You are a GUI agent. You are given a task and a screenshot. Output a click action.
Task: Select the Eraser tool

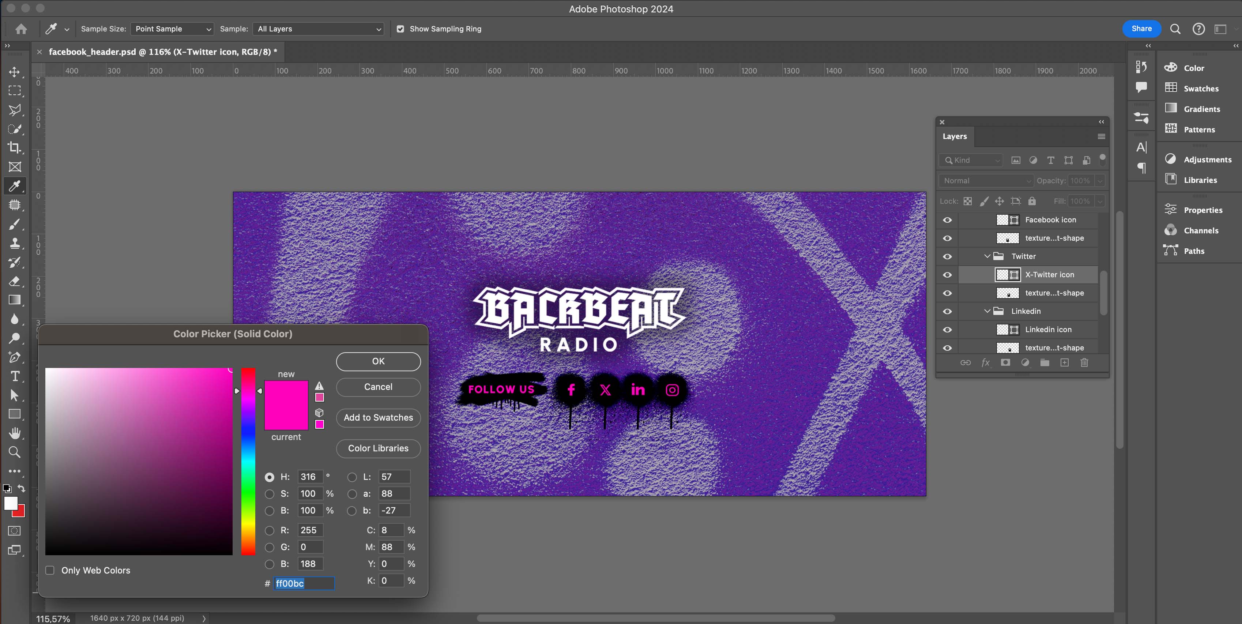tap(15, 281)
